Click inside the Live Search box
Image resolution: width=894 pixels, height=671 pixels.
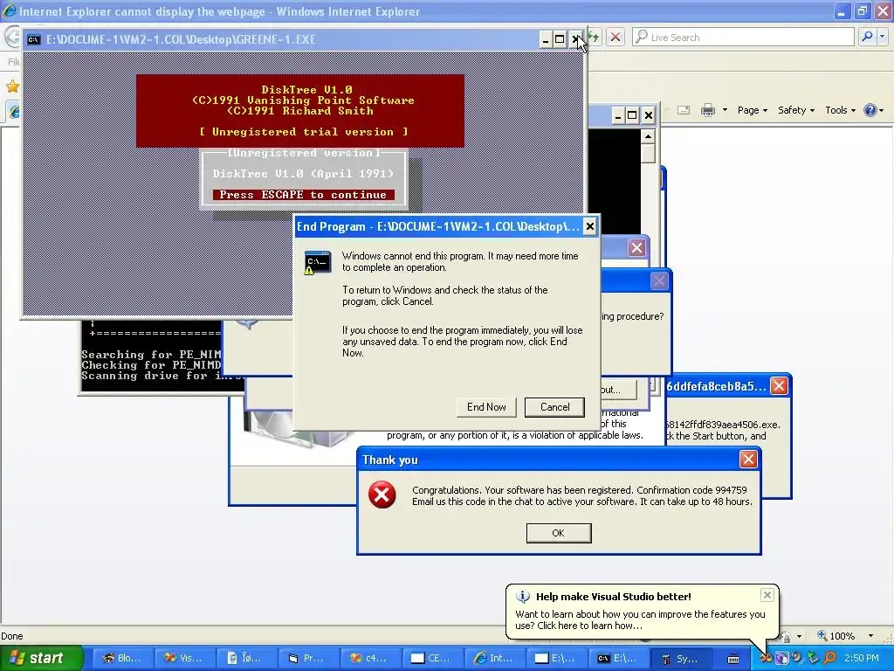point(744,37)
